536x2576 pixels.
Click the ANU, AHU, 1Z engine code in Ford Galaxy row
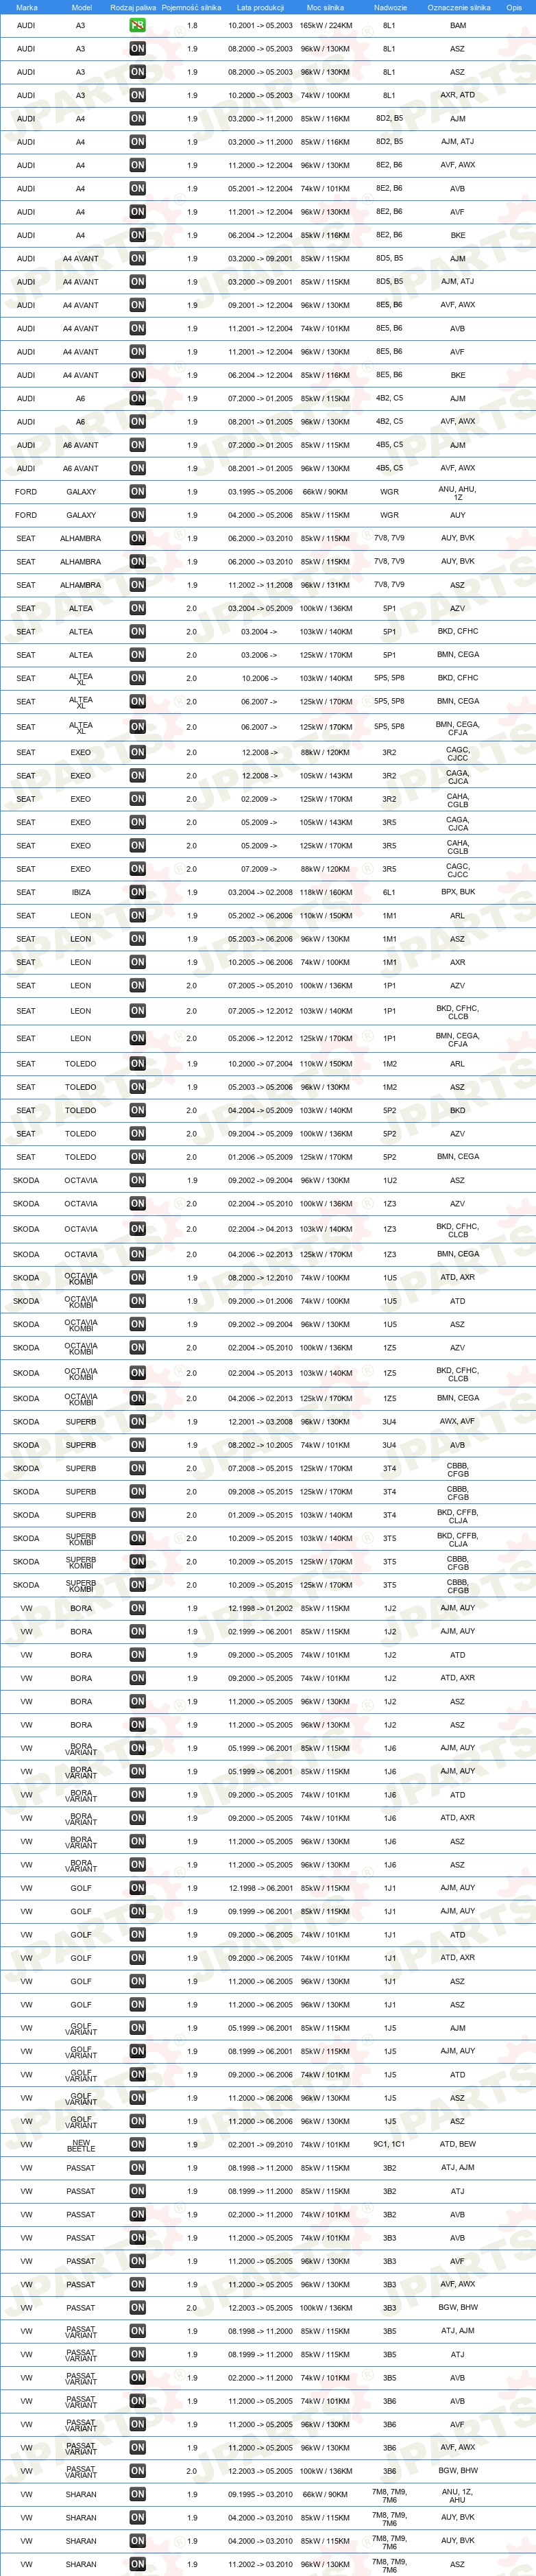pyautogui.click(x=458, y=493)
